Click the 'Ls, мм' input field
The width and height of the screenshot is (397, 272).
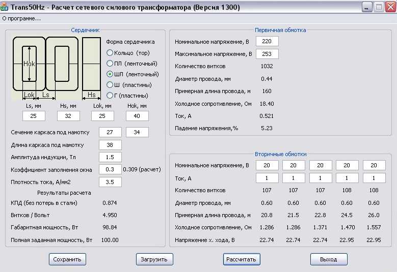click(x=34, y=116)
